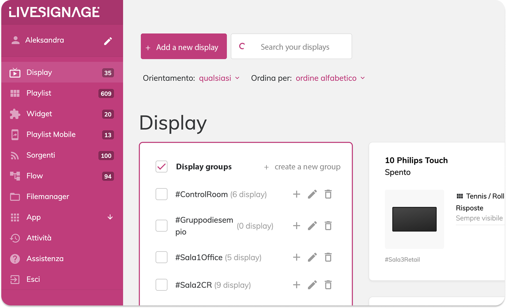This screenshot has width=506, height=308.
Task: Open the Ordina per ordine alfabetico dropdown
Action: point(330,78)
